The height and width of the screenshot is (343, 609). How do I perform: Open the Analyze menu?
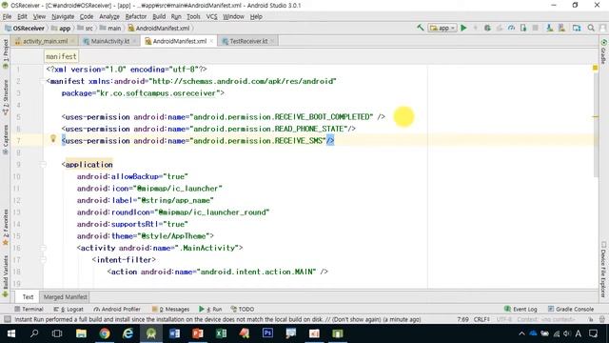tap(109, 17)
